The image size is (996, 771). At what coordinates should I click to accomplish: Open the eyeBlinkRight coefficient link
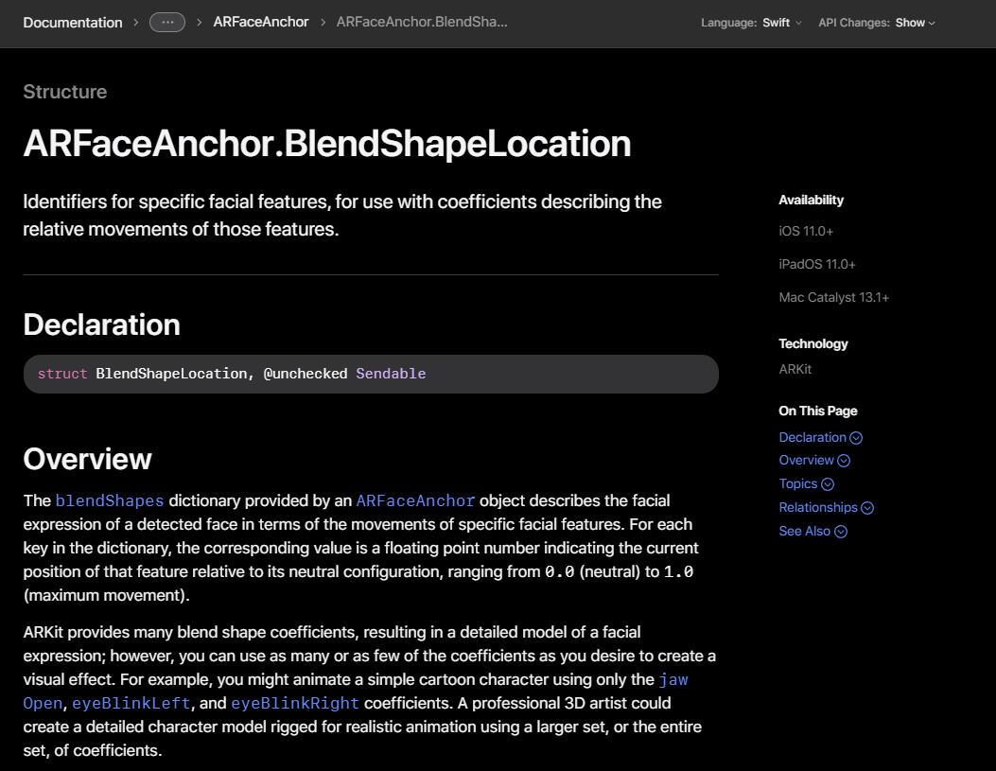pos(295,703)
